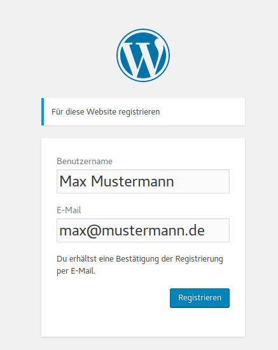
Task: Click the word 'Registrierung' in hint text
Action: click(x=199, y=260)
